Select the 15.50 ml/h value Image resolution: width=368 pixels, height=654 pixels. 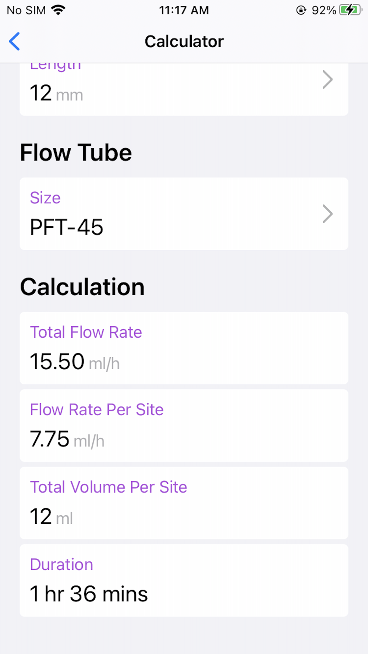75,362
